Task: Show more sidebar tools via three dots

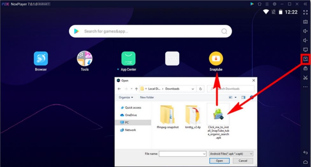Action: (x=306, y=87)
